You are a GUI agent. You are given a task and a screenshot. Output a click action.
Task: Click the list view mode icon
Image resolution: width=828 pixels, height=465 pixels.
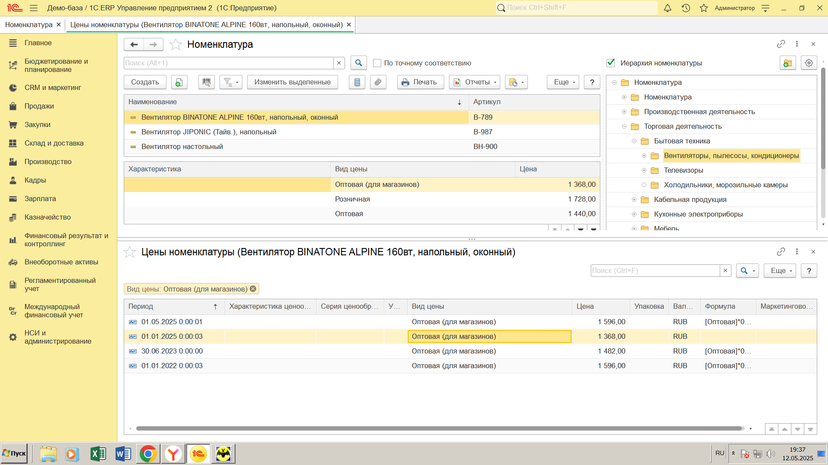click(x=357, y=82)
